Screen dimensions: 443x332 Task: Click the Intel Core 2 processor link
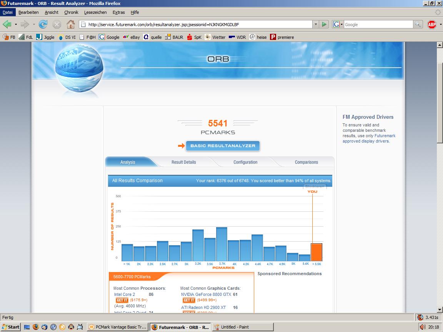click(x=125, y=294)
